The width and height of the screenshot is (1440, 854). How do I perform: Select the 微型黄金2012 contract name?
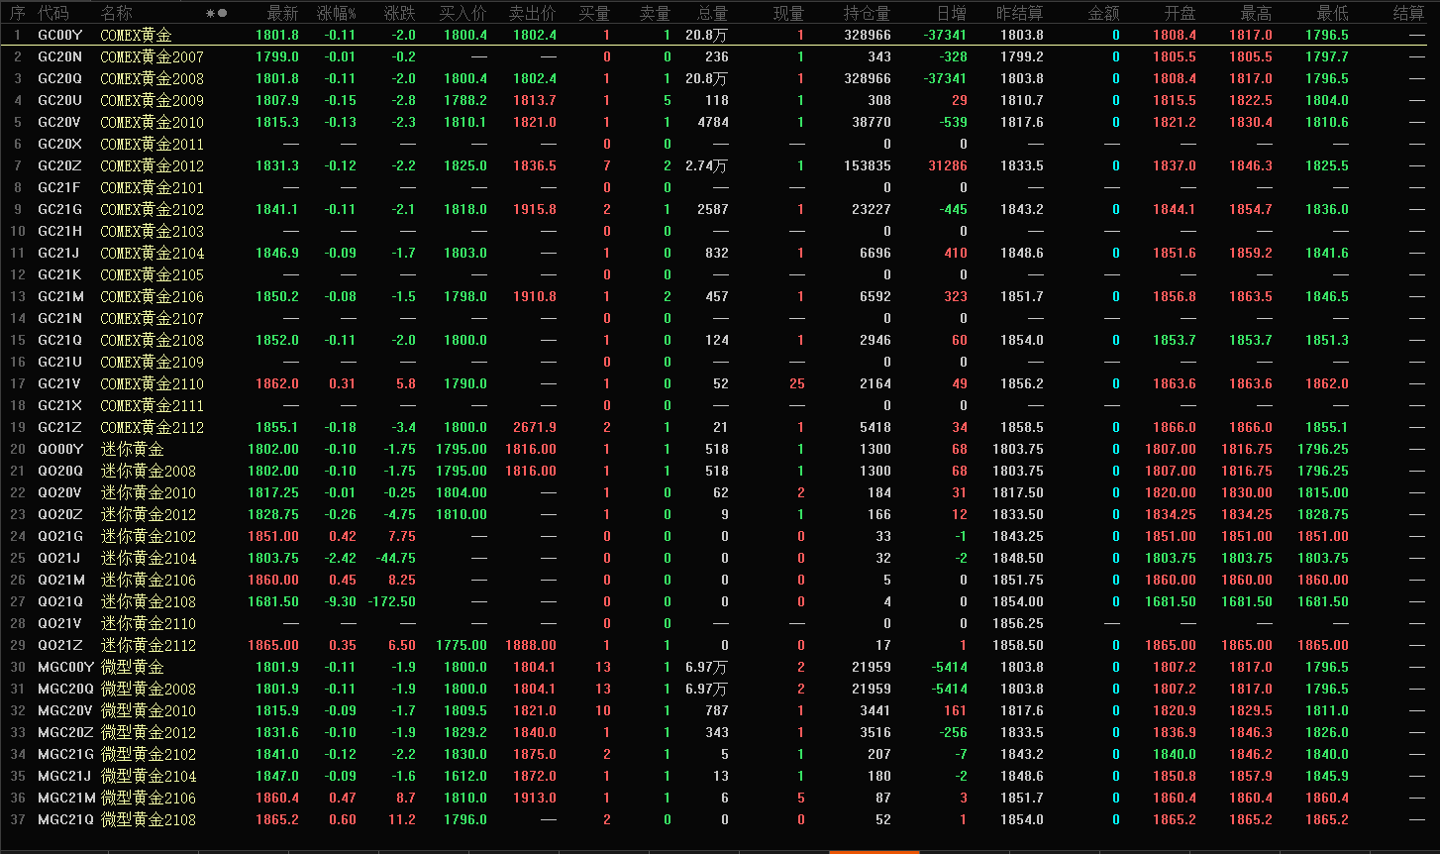[x=149, y=732]
